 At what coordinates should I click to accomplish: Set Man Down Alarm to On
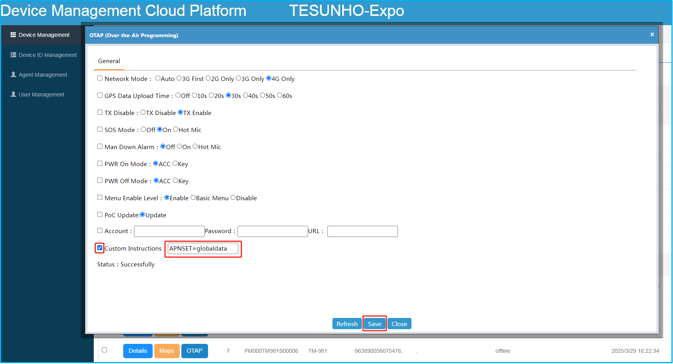[x=179, y=146]
